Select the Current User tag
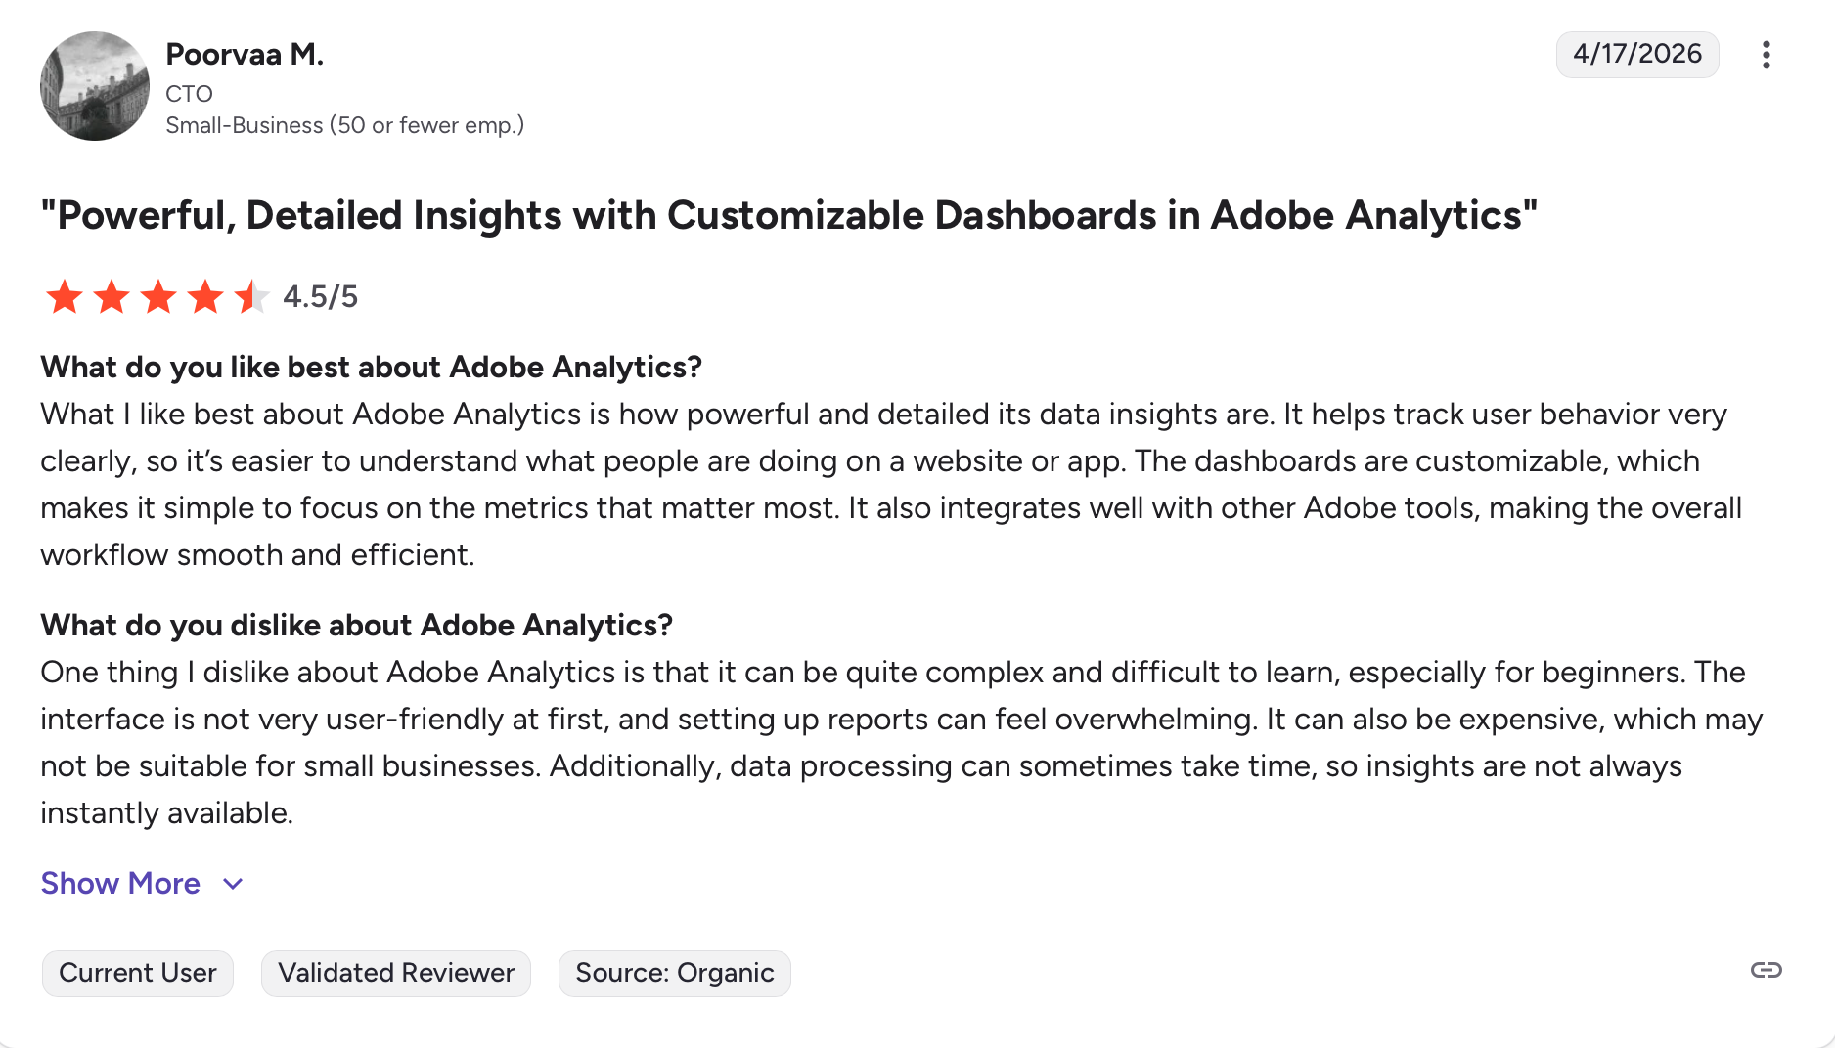The width and height of the screenshot is (1835, 1048). tap(138, 973)
